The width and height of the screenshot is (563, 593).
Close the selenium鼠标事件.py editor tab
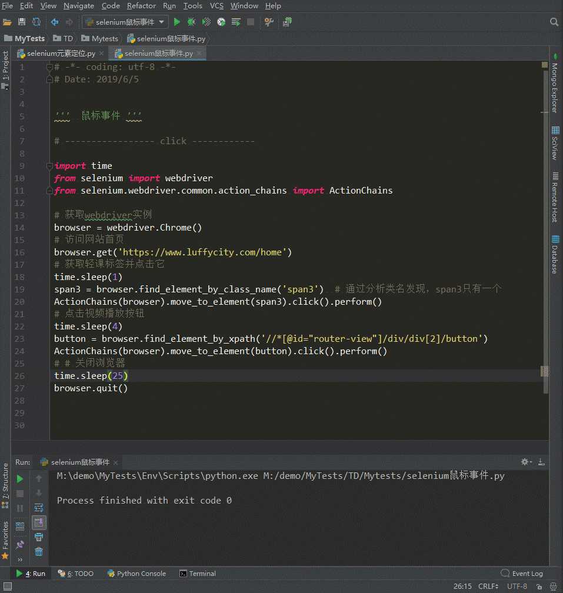point(199,54)
